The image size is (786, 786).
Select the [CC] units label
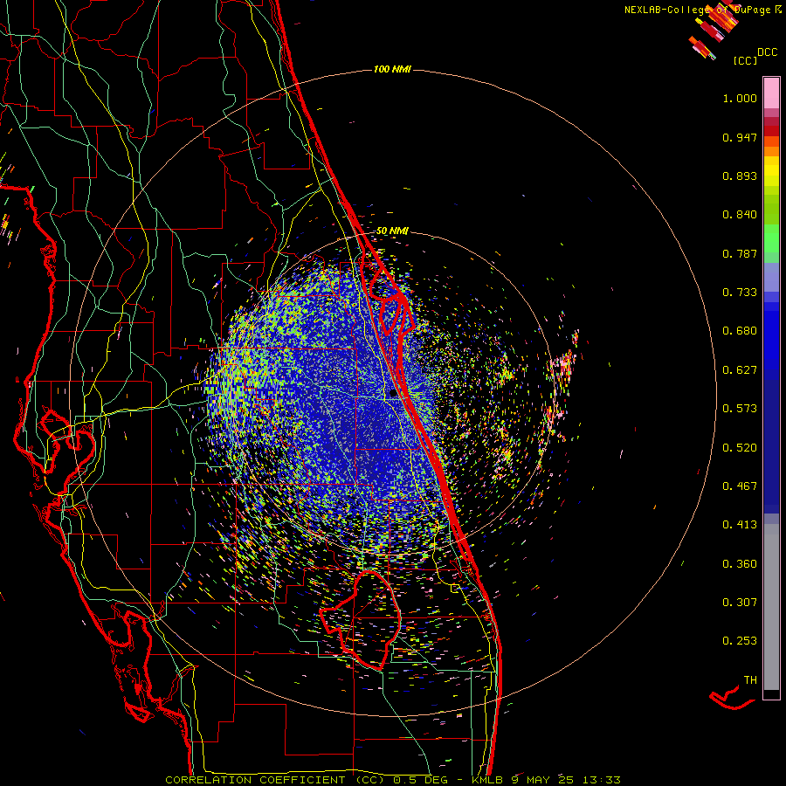(x=745, y=60)
